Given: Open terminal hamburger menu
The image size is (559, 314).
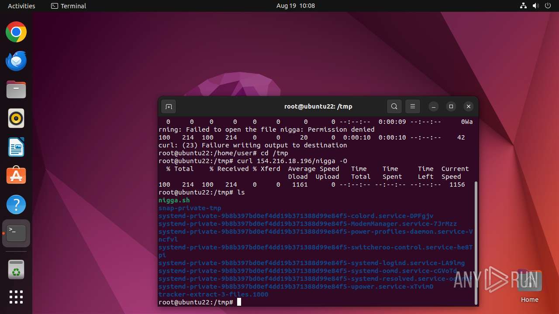Looking at the screenshot, I should coord(413,106).
